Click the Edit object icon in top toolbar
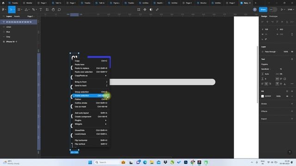Image resolution: width=296 pixels, height=166 pixels. [x=139, y=10]
